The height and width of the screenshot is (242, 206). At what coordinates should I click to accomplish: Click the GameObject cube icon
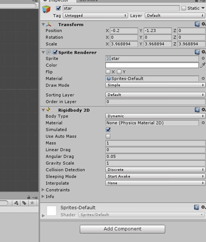pos(46,9)
